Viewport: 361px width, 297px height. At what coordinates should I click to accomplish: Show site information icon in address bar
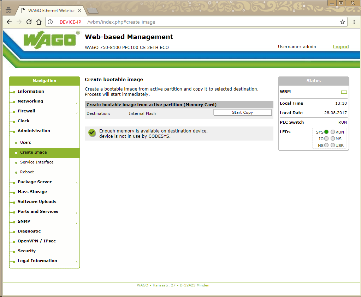50,22
